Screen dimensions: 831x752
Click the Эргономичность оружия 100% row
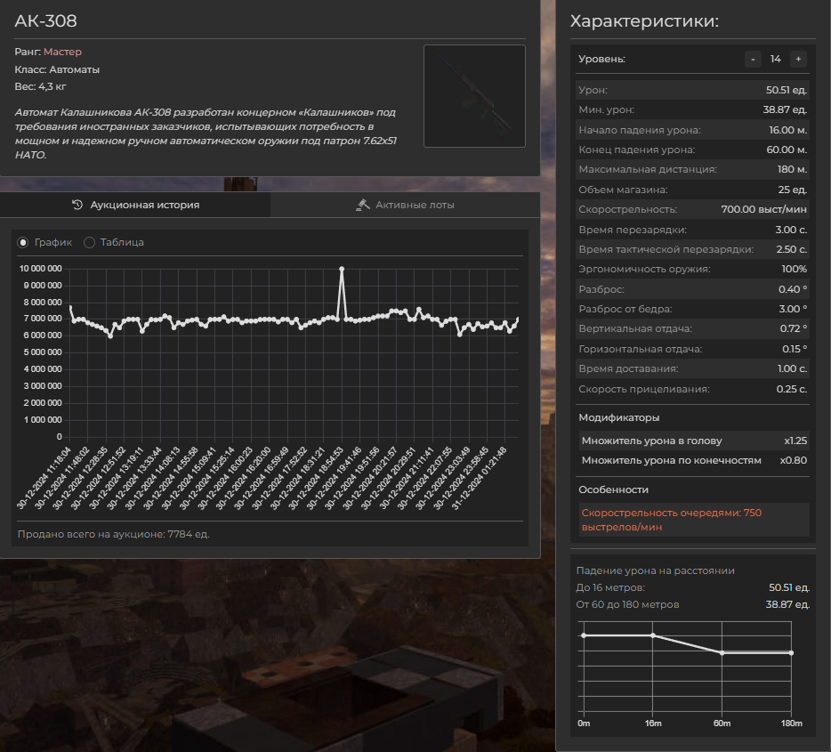click(692, 270)
